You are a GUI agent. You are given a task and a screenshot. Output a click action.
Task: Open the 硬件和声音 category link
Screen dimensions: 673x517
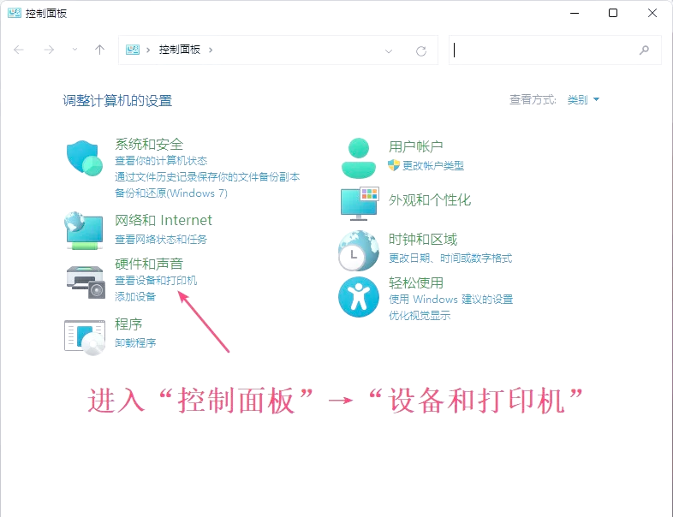[149, 264]
